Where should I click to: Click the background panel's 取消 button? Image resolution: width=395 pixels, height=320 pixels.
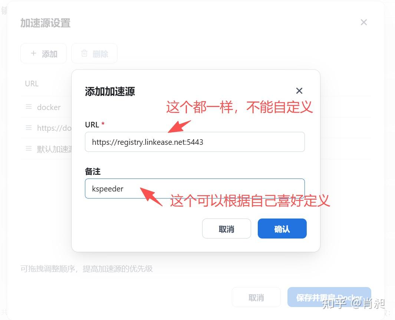[256, 297]
